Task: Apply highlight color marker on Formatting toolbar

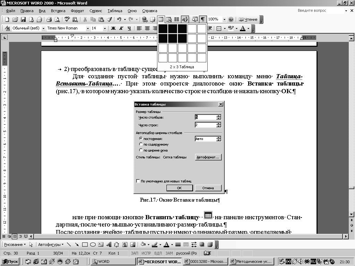Action: pyautogui.click(x=231, y=28)
